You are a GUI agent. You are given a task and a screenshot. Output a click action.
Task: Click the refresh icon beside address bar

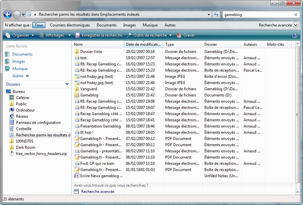[216, 15]
